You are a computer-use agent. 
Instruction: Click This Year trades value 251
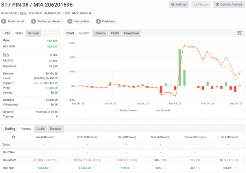pyautogui.click(x=192, y=168)
